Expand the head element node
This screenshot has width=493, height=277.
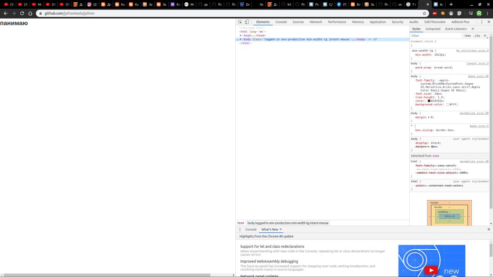(x=241, y=35)
